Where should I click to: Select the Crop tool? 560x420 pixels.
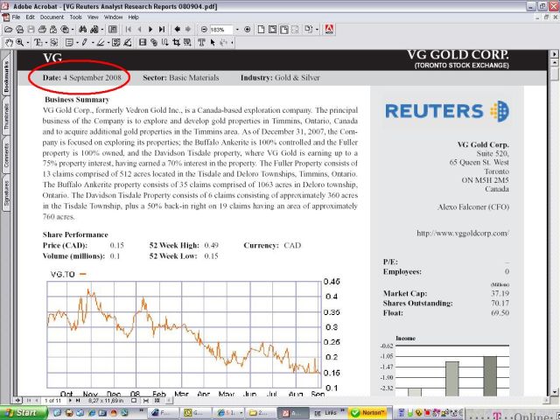click(177, 43)
